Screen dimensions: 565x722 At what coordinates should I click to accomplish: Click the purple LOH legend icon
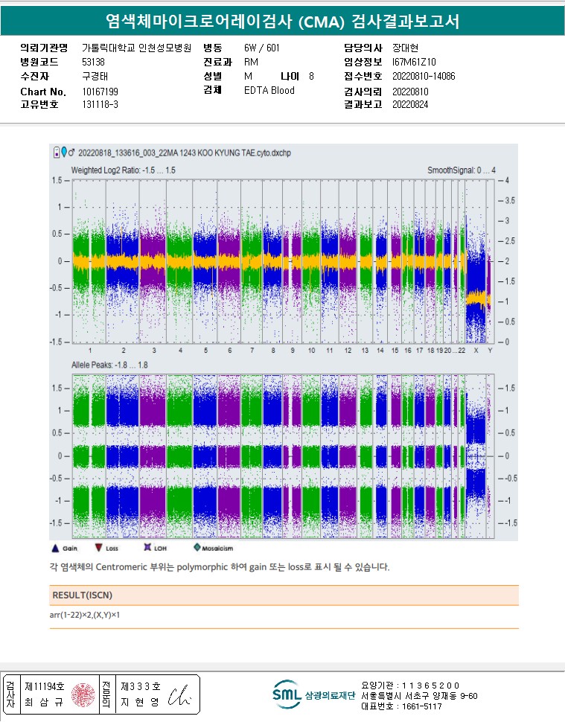[147, 548]
